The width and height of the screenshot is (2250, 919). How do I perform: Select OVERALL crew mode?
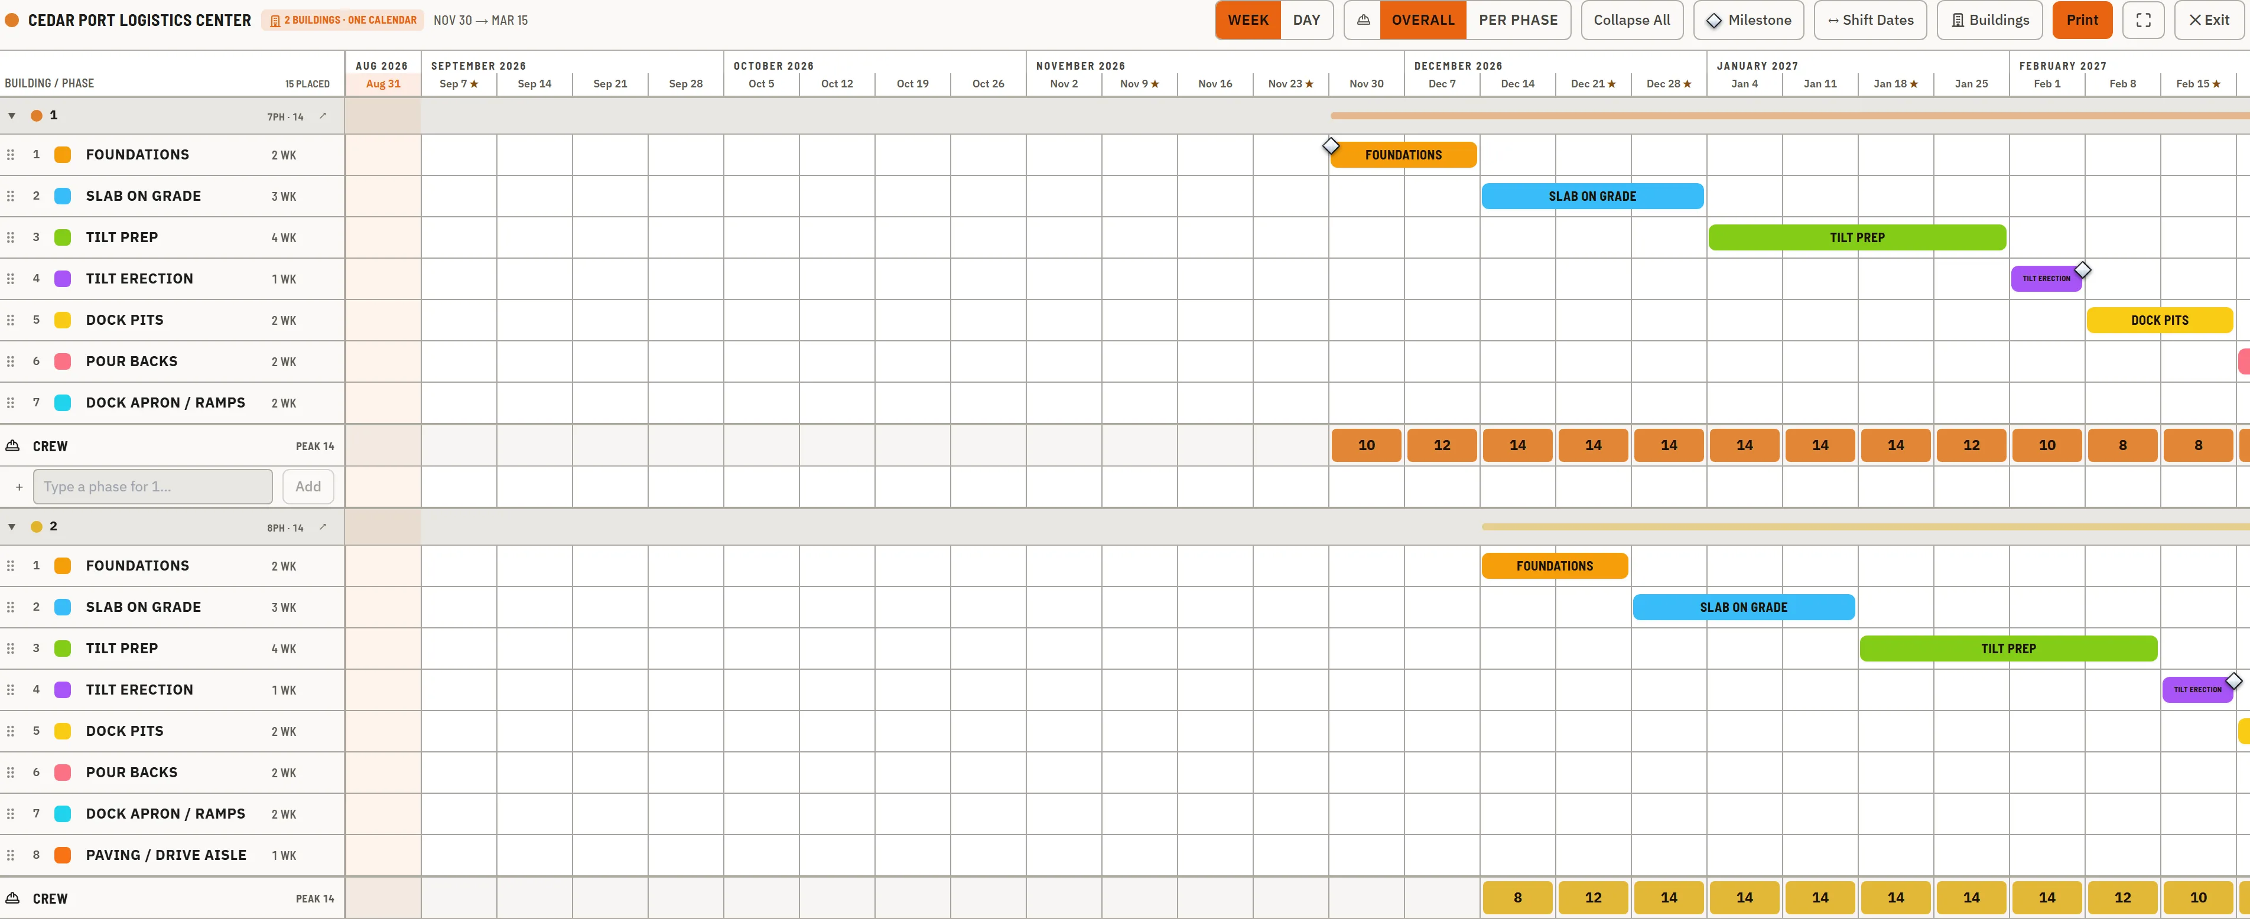(x=1423, y=20)
